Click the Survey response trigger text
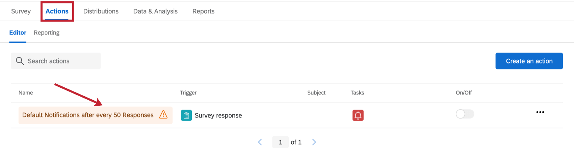Image resolution: width=574 pixels, height=160 pixels. [218, 115]
